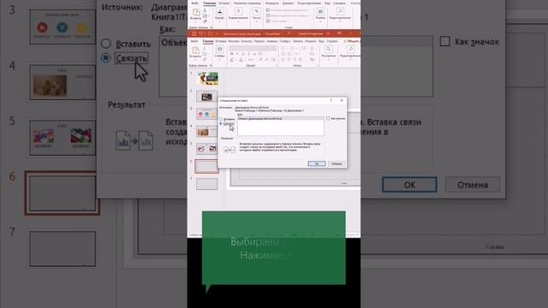548x308 pixels.
Task: Open the PowerPoint Редактирование ribbon icon
Action: click(x=350, y=49)
